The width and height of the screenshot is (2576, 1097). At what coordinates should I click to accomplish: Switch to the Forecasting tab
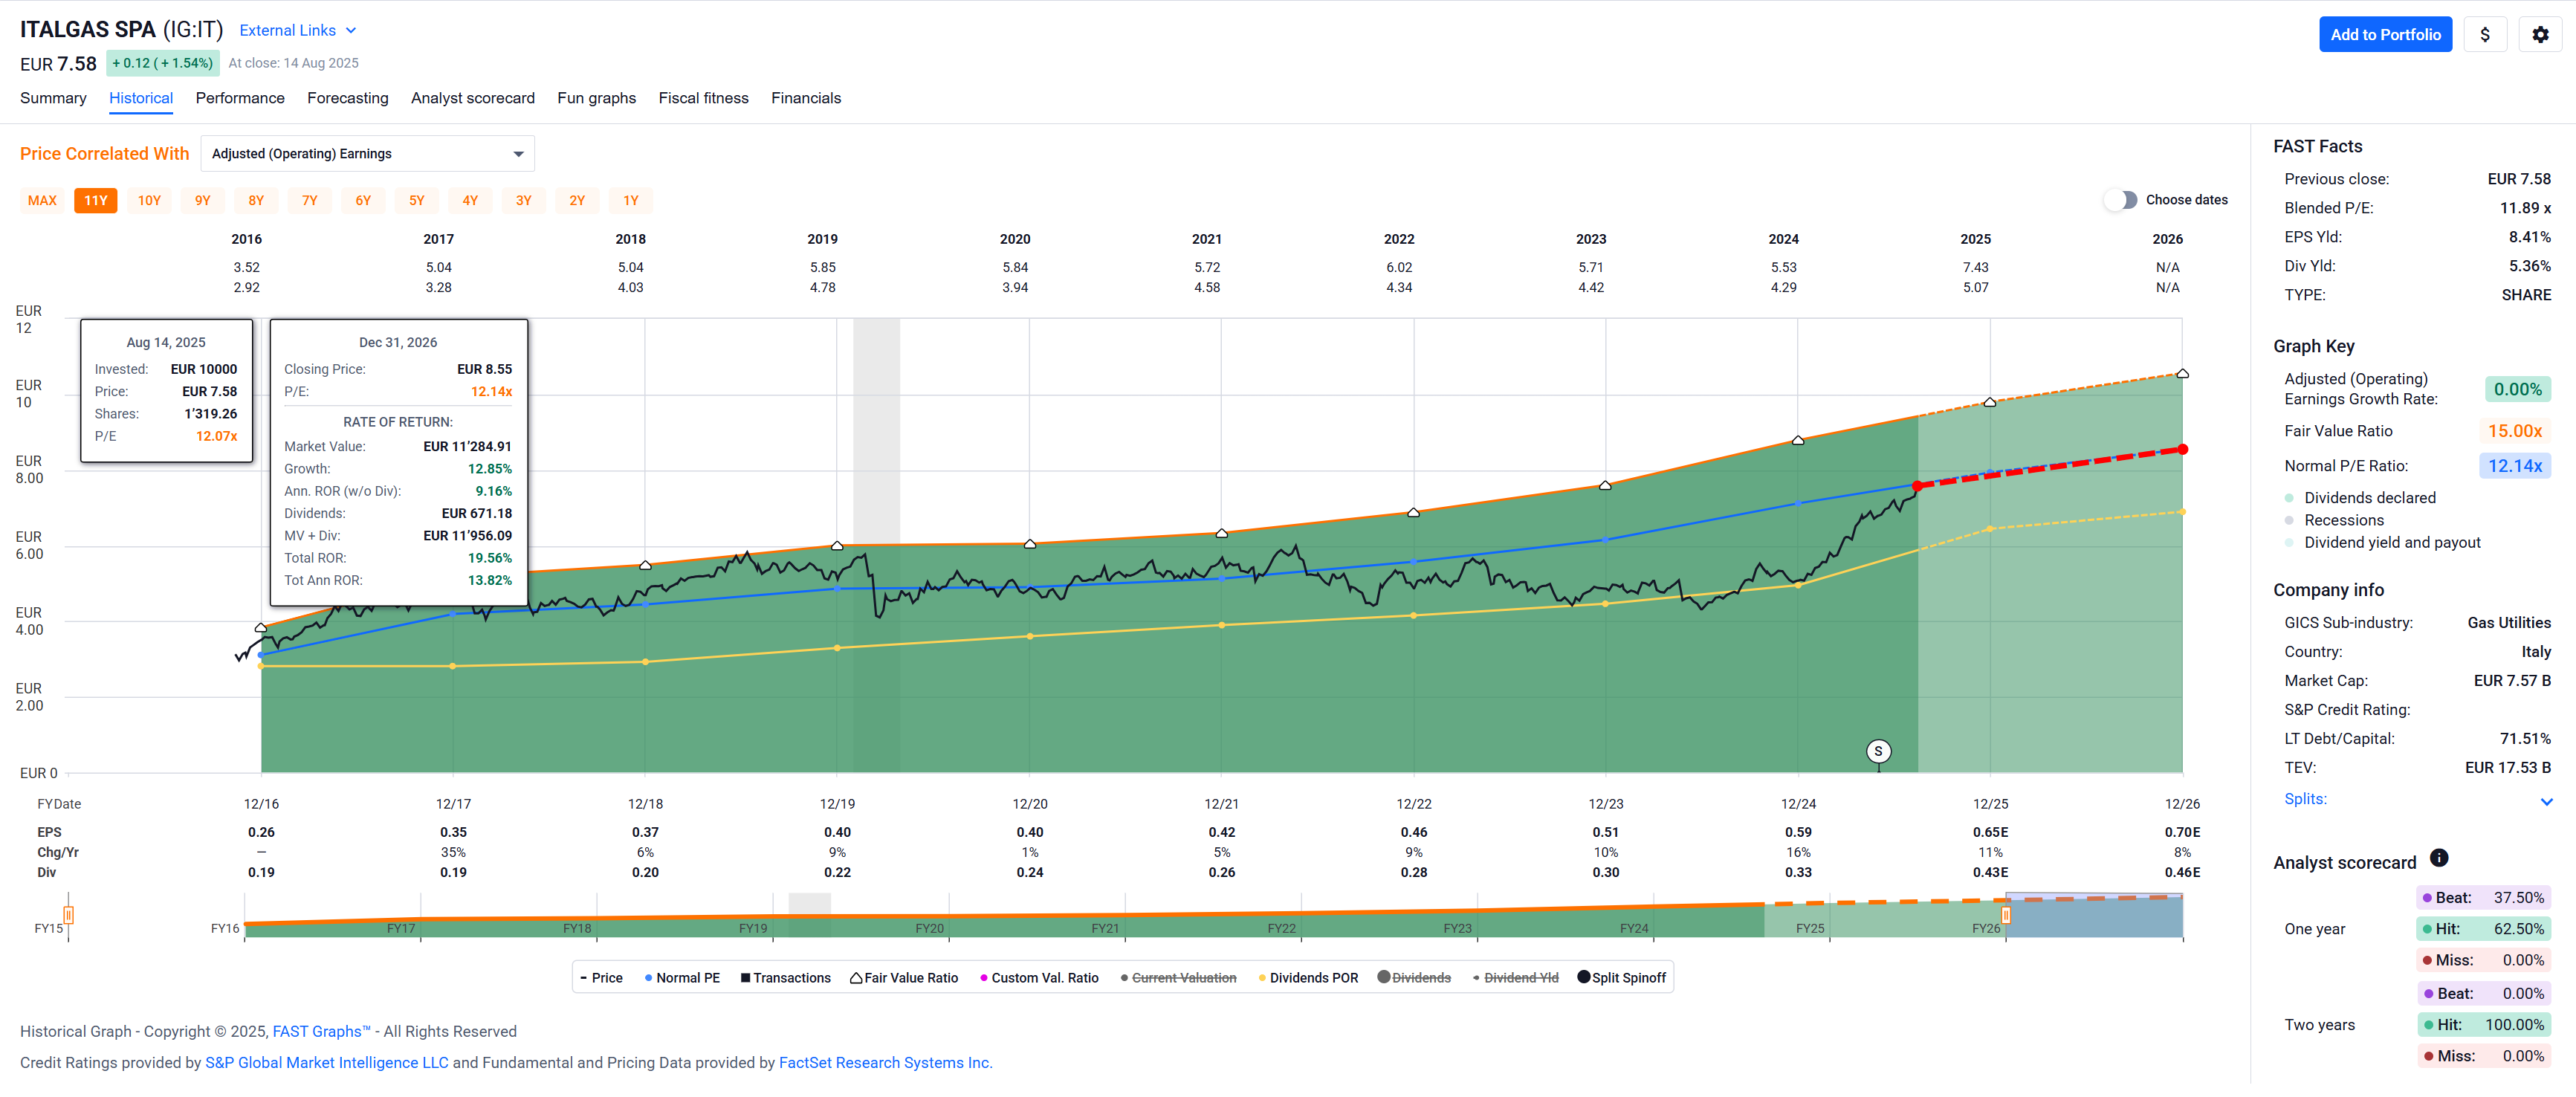347,98
